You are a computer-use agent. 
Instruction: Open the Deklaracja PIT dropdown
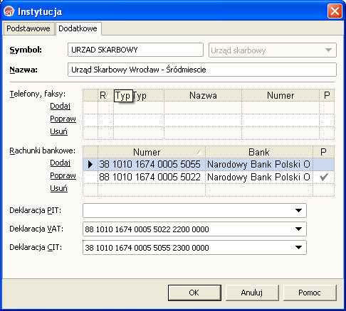(298, 210)
